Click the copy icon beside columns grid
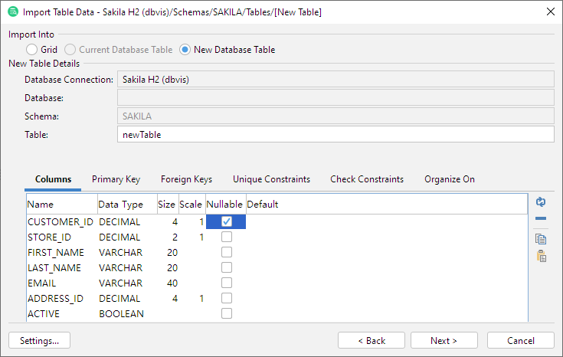The image size is (563, 357). click(x=541, y=239)
